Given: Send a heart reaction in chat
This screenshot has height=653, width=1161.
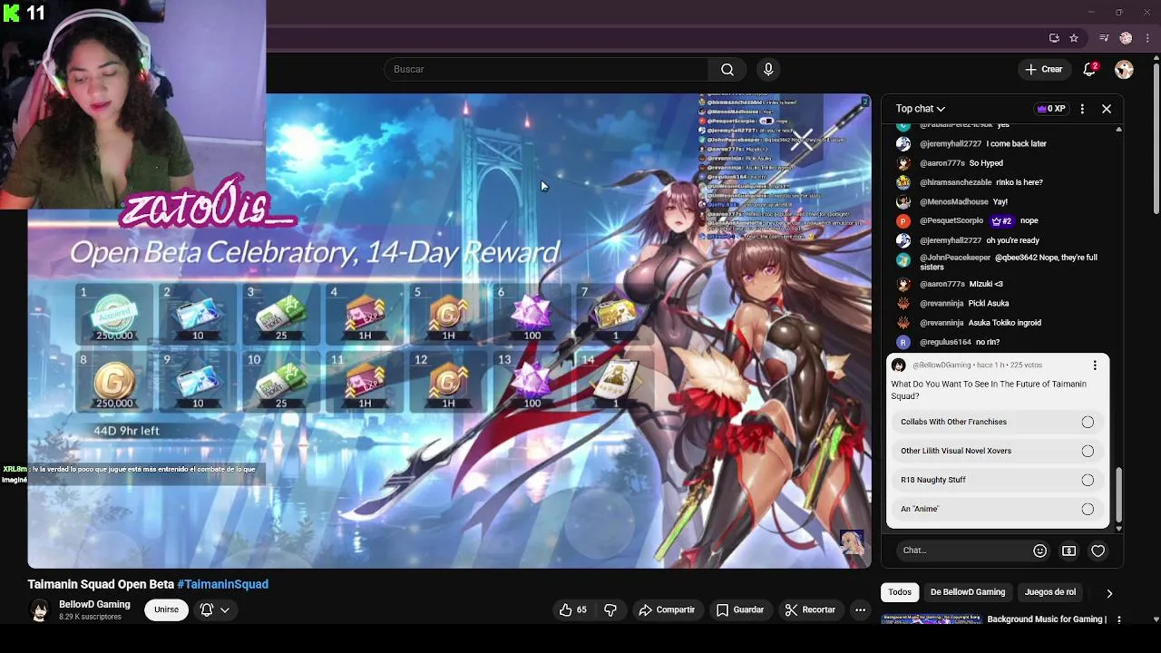Looking at the screenshot, I should pyautogui.click(x=1098, y=551).
